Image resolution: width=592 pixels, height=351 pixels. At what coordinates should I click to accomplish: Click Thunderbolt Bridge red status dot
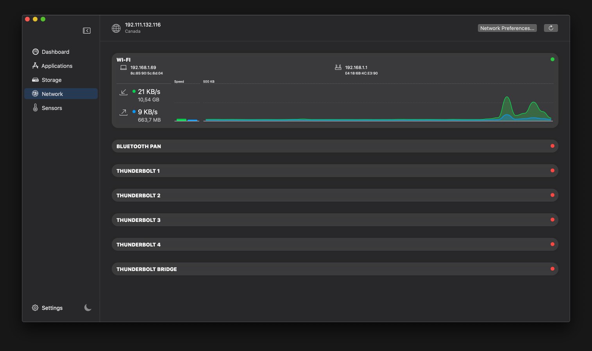[x=553, y=269]
